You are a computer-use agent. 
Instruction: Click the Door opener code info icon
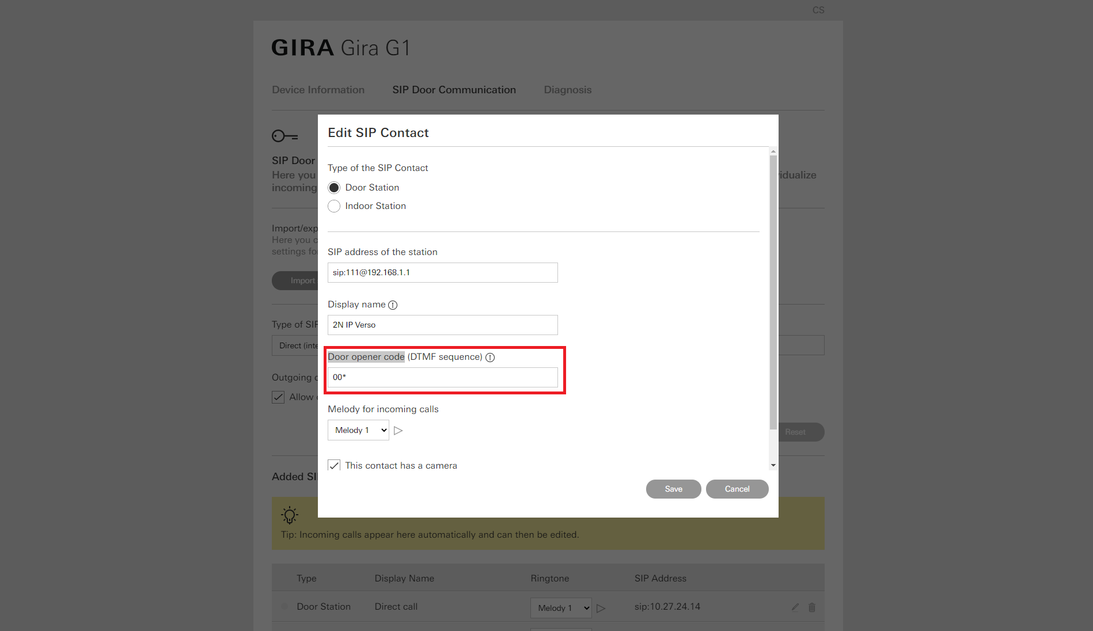click(x=490, y=358)
